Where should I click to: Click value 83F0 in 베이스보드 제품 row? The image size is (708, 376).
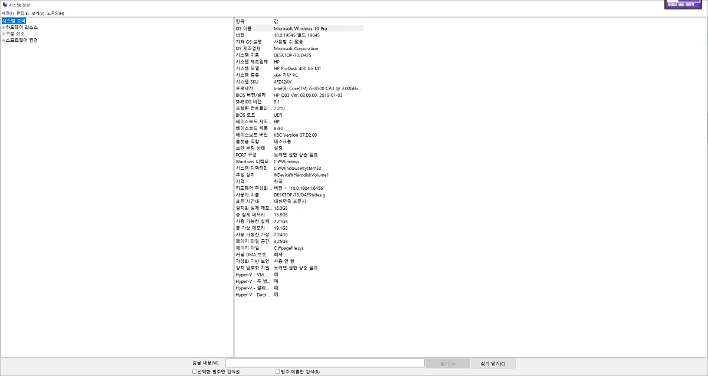point(279,128)
